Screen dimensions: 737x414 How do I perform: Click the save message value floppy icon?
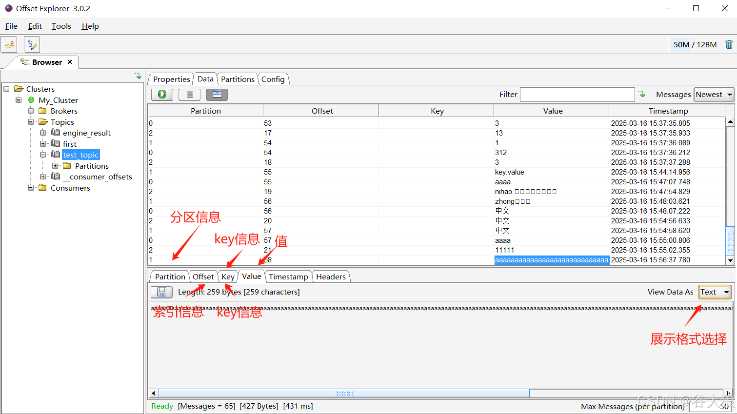(161, 292)
